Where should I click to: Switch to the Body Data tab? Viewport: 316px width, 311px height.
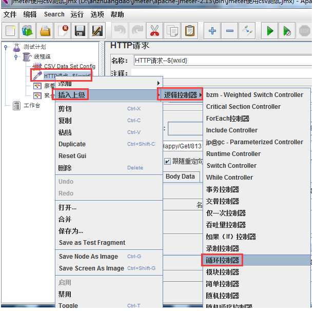(180, 177)
